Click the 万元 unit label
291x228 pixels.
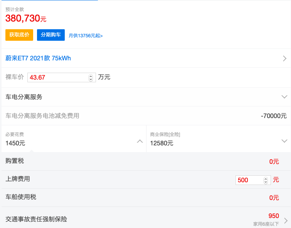tap(104, 77)
